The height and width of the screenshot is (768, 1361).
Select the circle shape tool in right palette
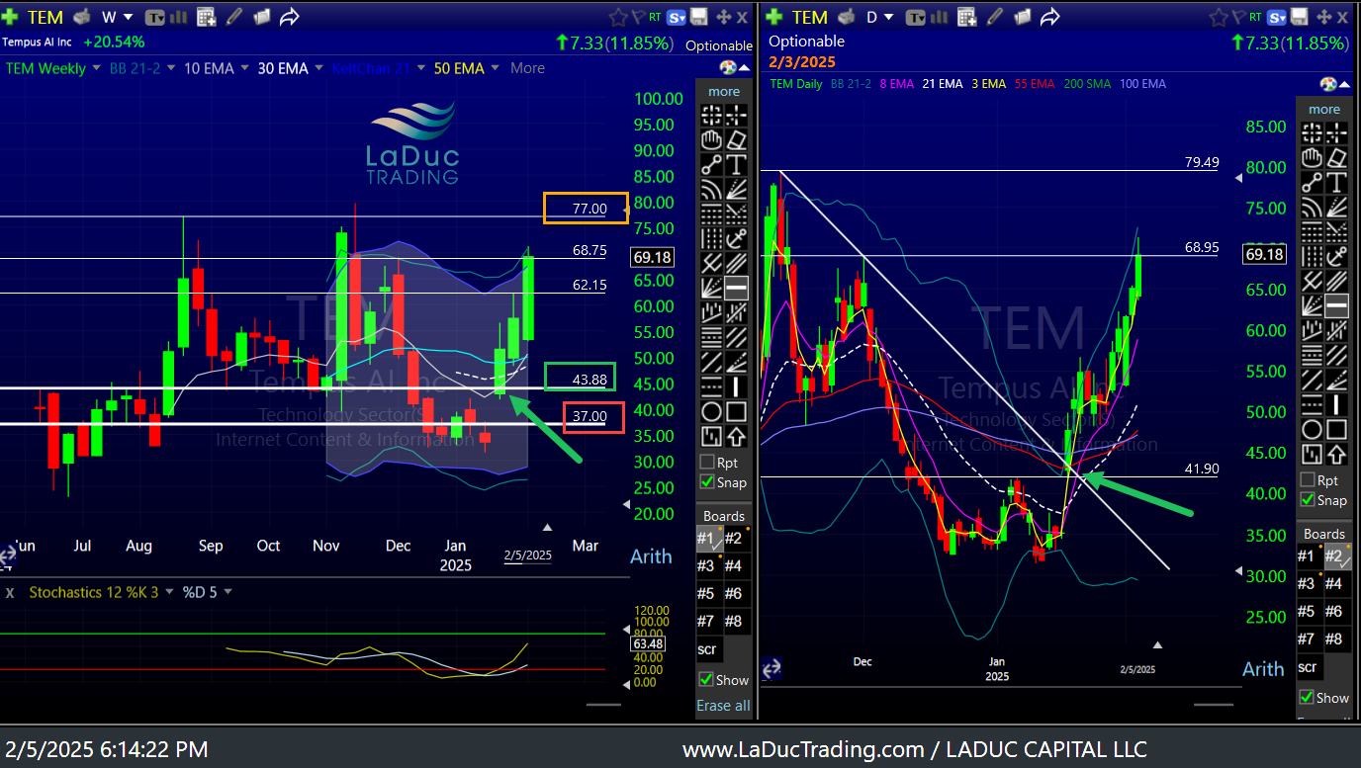(x=1313, y=429)
